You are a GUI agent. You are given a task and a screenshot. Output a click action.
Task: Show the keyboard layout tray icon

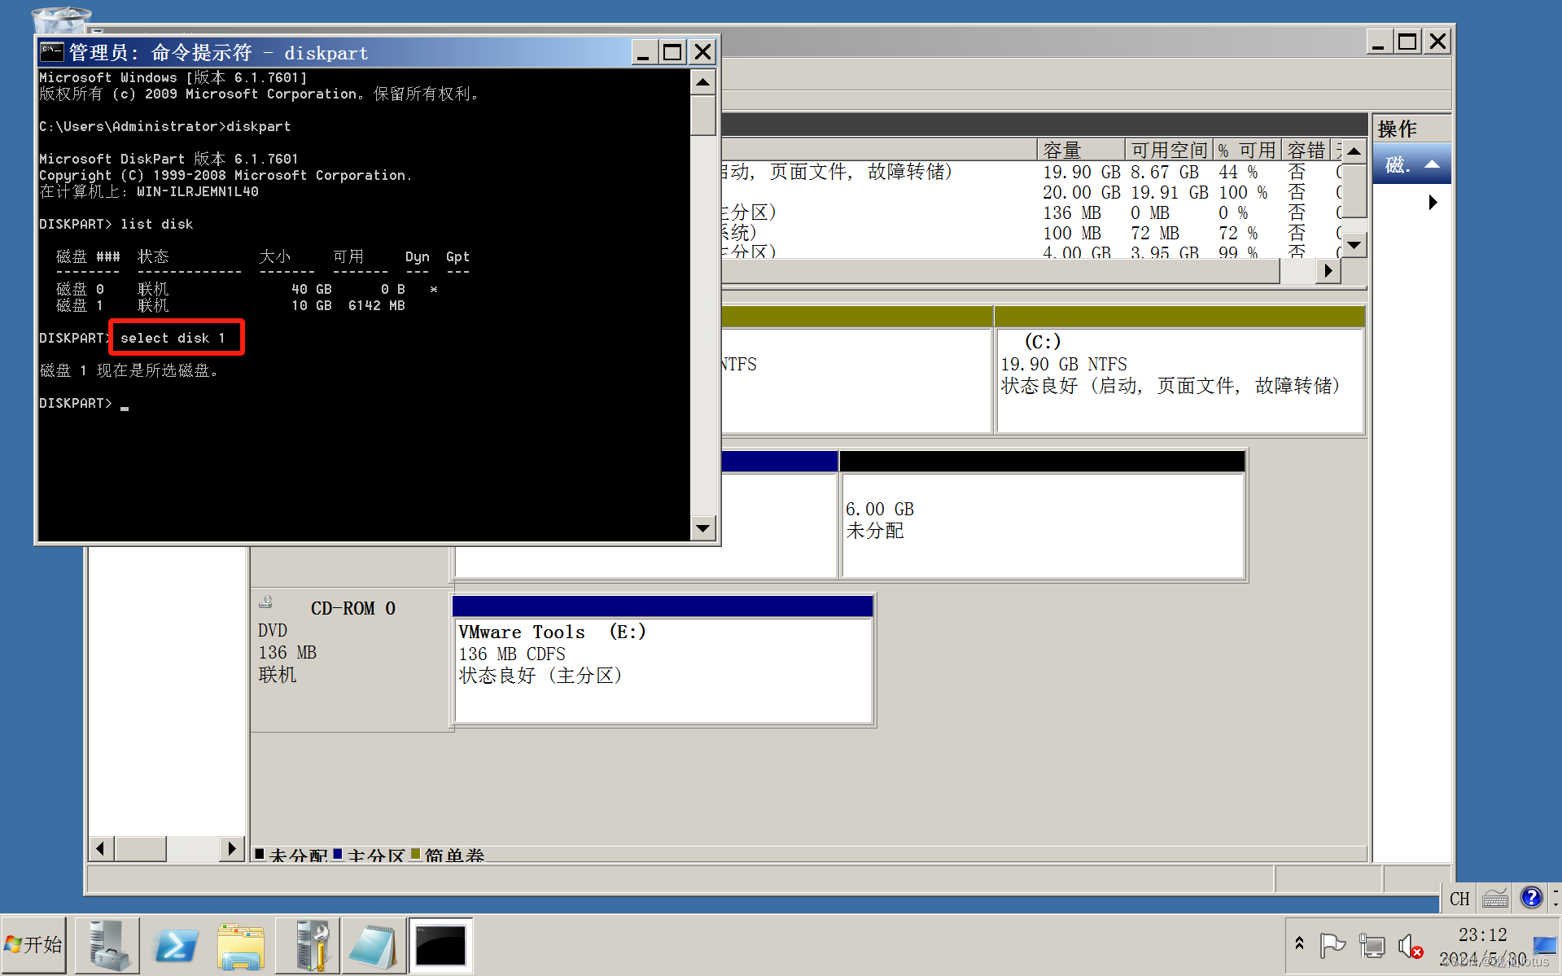pyautogui.click(x=1495, y=898)
